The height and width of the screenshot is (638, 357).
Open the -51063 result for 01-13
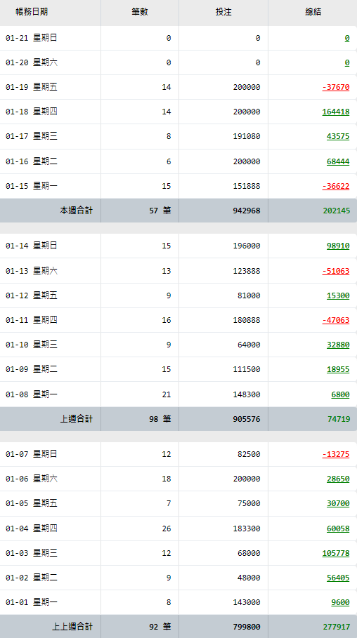[336, 271]
